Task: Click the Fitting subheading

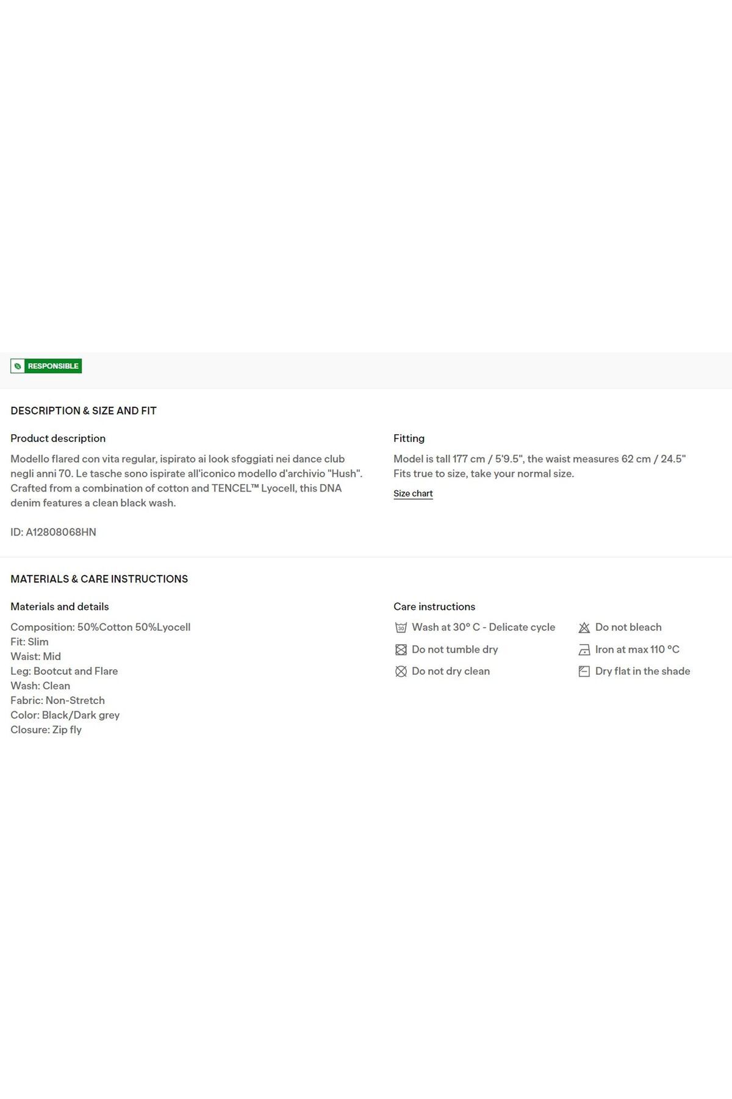Action: coord(409,438)
